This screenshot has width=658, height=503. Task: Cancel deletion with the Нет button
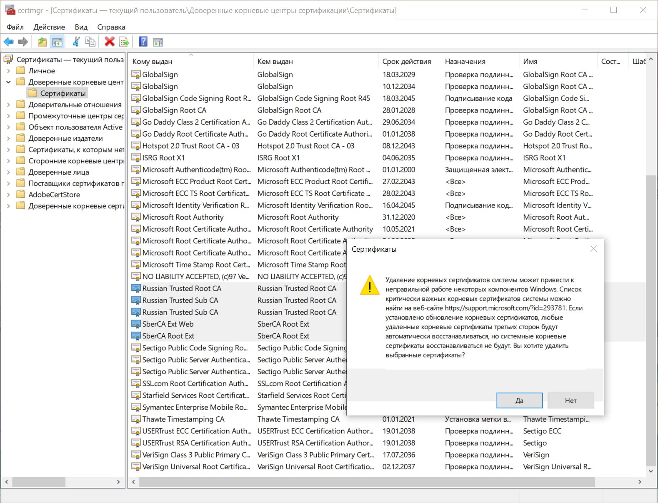[571, 400]
